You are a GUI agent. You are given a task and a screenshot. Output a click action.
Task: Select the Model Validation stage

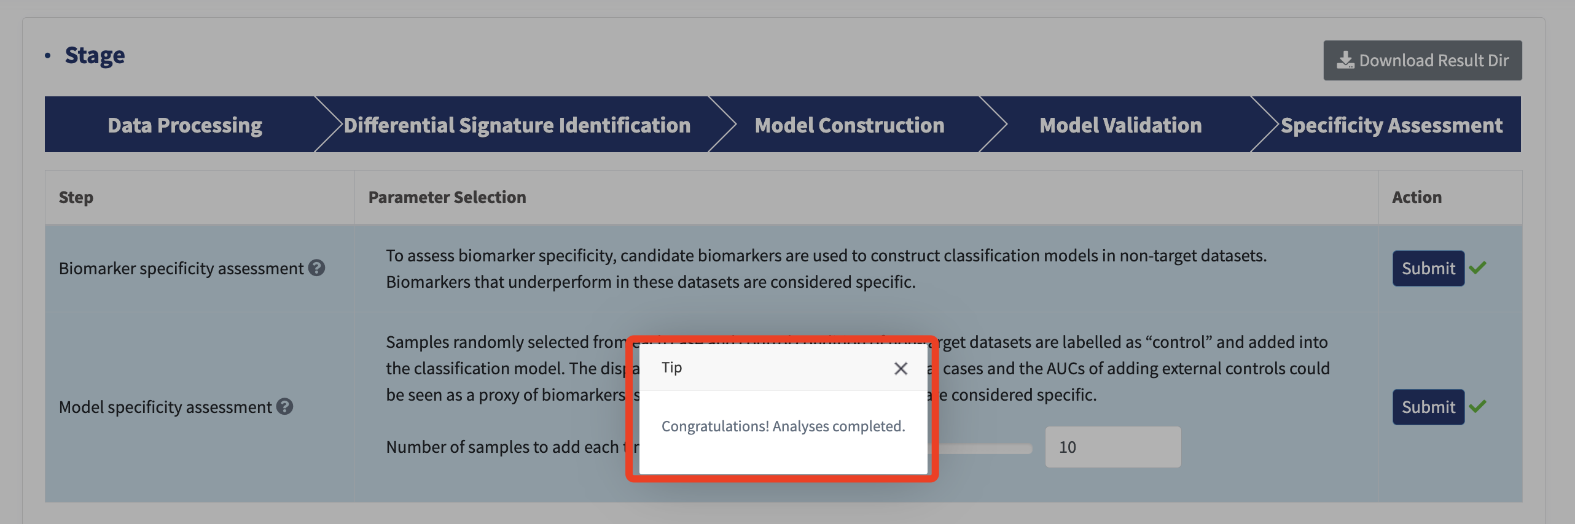pyautogui.click(x=1120, y=125)
